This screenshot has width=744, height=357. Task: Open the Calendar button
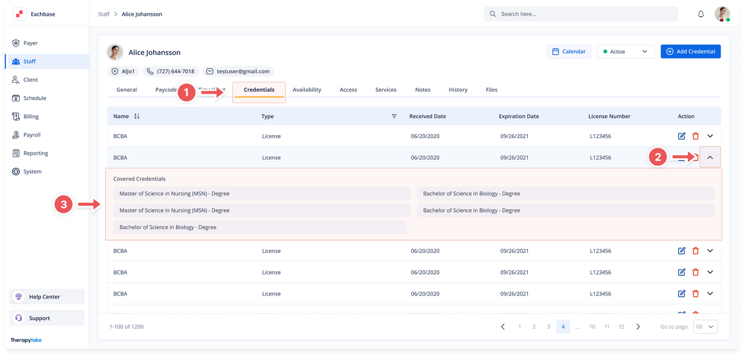click(x=568, y=52)
